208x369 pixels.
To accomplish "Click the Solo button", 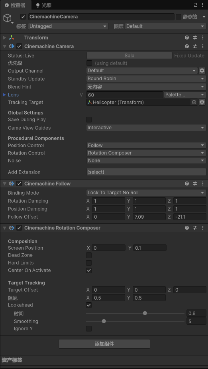I will [129, 55].
